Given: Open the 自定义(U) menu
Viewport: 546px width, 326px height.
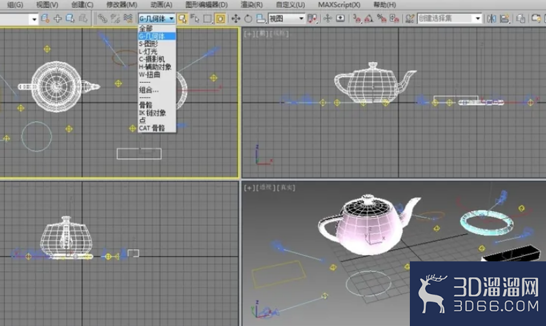Looking at the screenshot, I should click(290, 5).
